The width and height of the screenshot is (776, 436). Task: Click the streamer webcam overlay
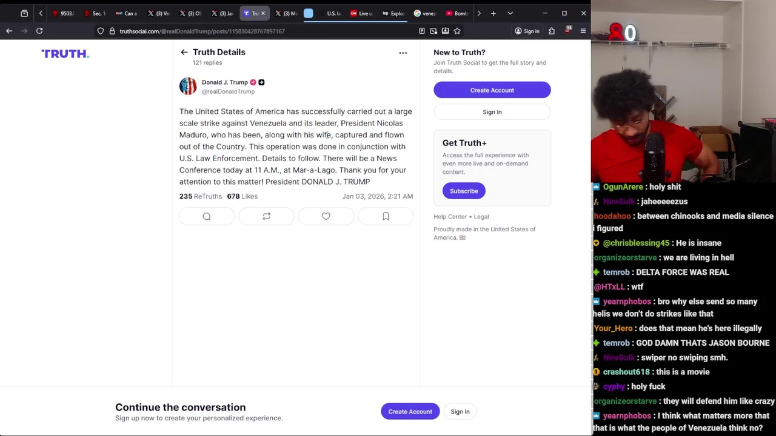click(683, 91)
